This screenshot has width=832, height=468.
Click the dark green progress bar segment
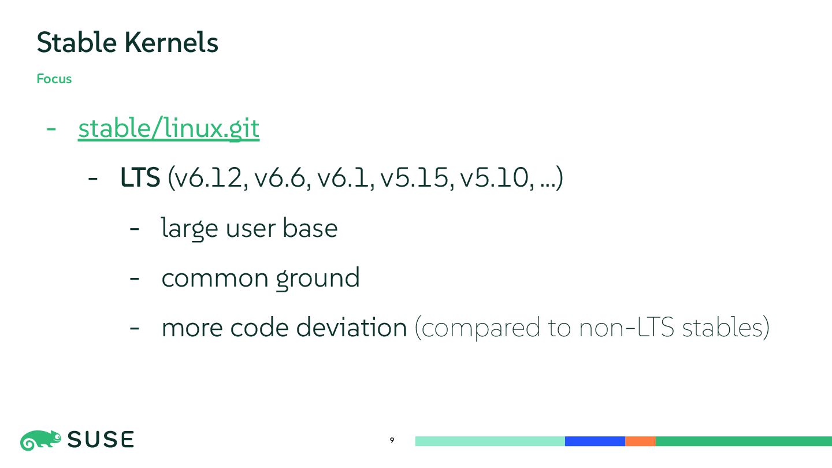click(x=744, y=441)
